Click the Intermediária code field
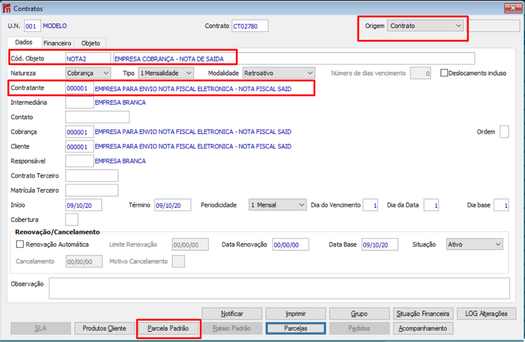This screenshot has height=342, width=525. pos(79,102)
